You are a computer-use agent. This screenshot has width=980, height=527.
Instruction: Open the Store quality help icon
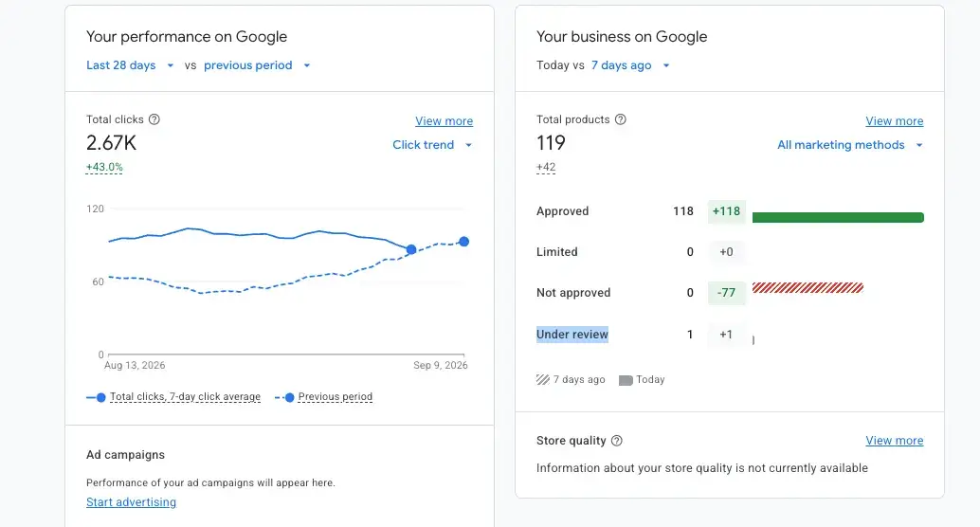pyautogui.click(x=617, y=441)
